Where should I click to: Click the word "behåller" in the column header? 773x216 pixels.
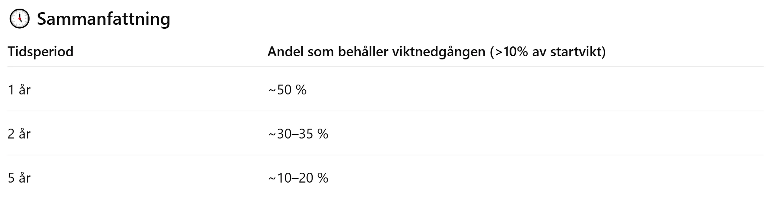pos(363,52)
